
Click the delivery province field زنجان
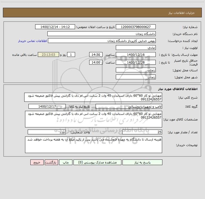point(136,70)
